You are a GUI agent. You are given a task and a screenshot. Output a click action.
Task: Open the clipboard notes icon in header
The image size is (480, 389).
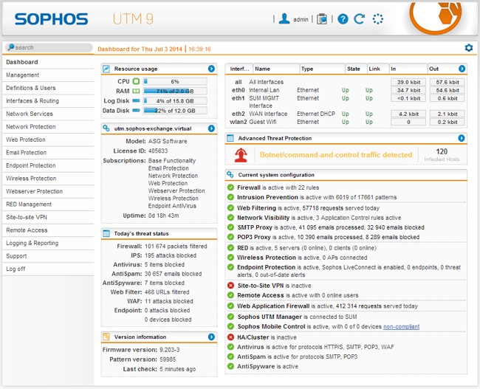point(322,18)
